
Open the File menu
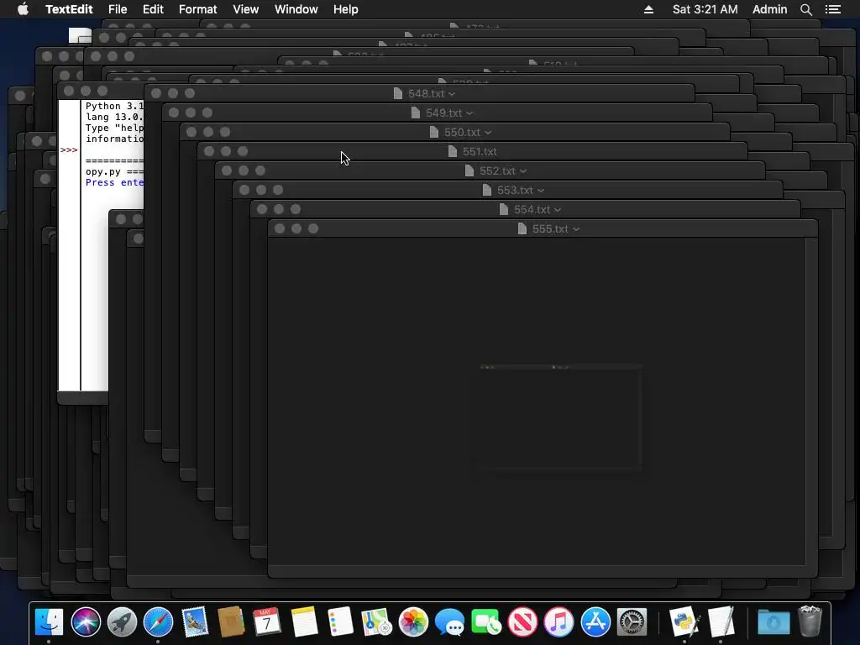pos(118,9)
